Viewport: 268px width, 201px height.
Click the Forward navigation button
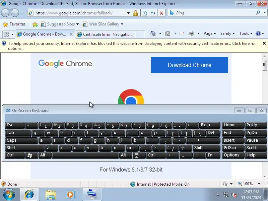(x=15, y=13)
